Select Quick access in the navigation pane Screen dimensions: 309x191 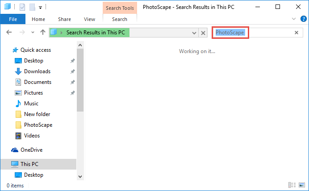[x=36, y=50]
